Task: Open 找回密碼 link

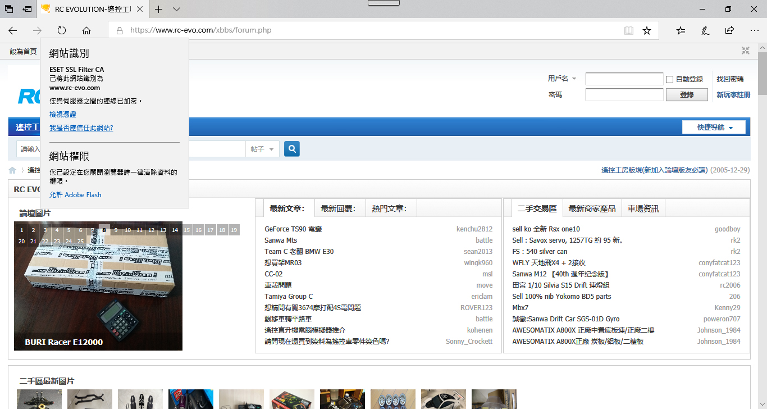Action: [730, 79]
